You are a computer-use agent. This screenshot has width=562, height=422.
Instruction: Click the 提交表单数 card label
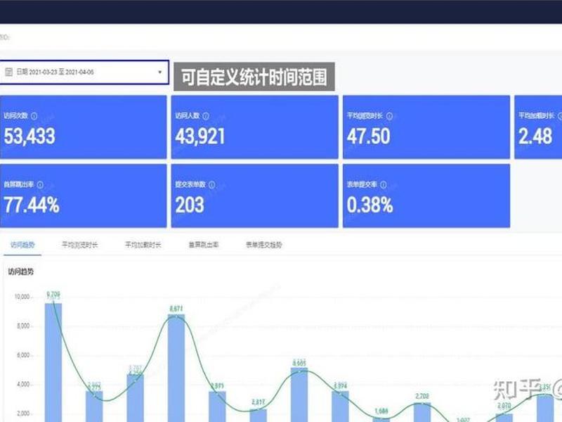tap(190, 184)
